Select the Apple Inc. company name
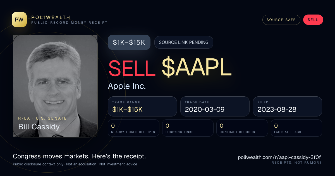Viewport: 335px width, 176px height. (x=127, y=86)
